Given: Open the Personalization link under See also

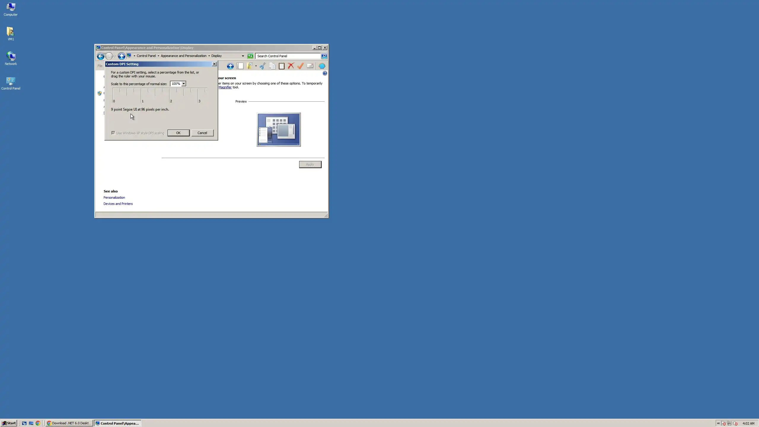Looking at the screenshot, I should 114,197.
